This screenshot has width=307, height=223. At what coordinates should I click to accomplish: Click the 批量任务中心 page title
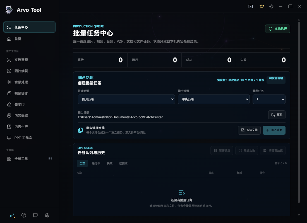click(93, 33)
